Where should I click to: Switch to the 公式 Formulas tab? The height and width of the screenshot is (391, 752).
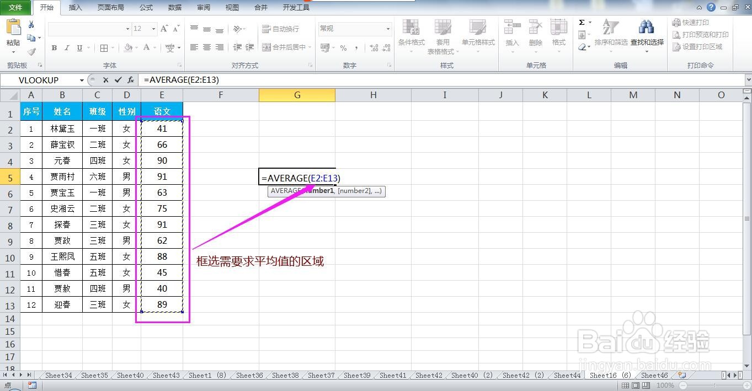[146, 8]
